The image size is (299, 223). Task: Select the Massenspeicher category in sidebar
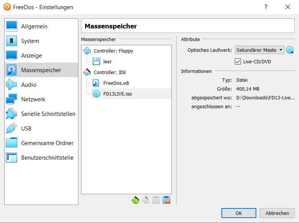point(41,70)
